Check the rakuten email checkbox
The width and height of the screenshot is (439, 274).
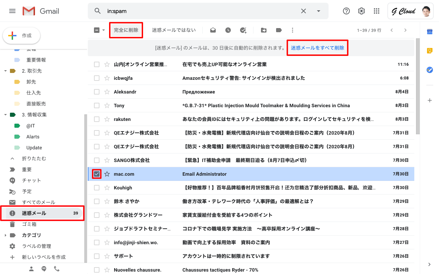tap(97, 119)
